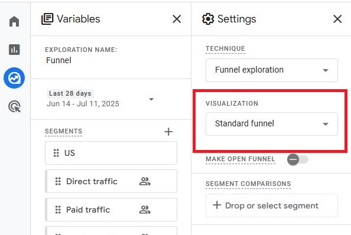Select the Direct traffic segment
Screen dimensions: 351x235
pos(111,181)
